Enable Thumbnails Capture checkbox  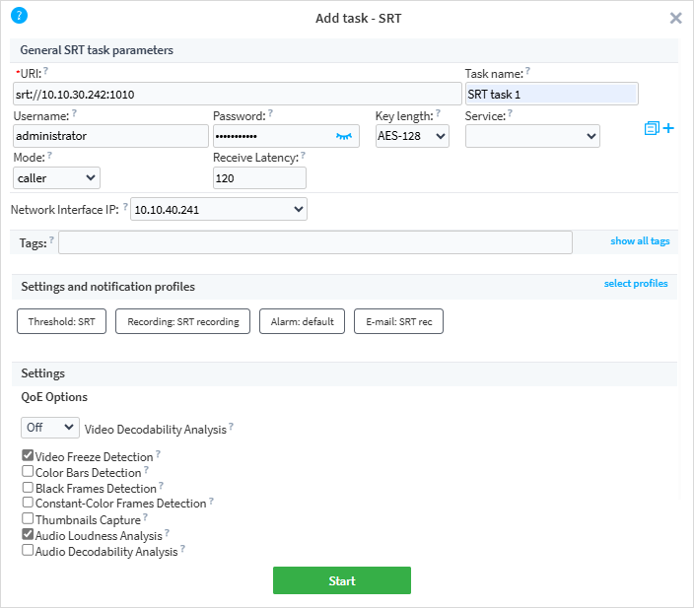tap(28, 518)
